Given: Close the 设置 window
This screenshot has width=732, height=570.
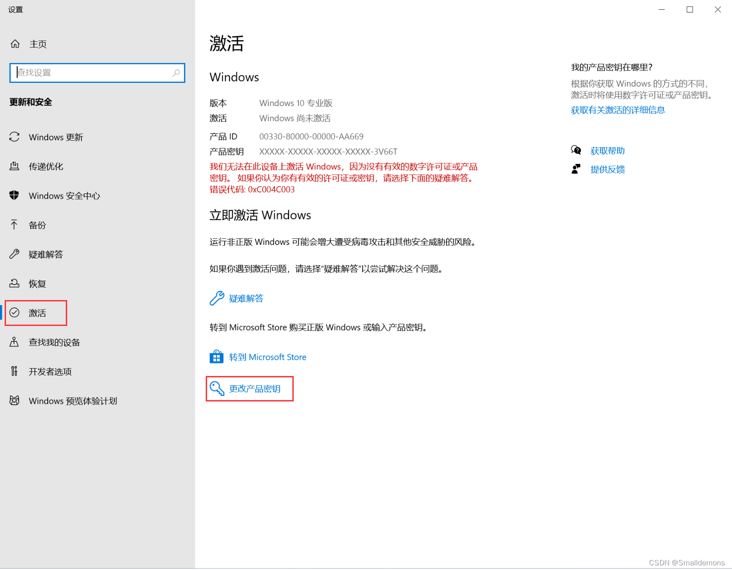Looking at the screenshot, I should [x=718, y=9].
